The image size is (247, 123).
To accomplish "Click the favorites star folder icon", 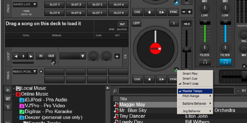I will [x=8, y=90].
